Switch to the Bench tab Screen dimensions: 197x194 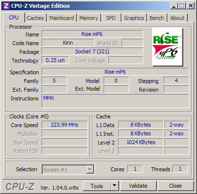[157, 18]
